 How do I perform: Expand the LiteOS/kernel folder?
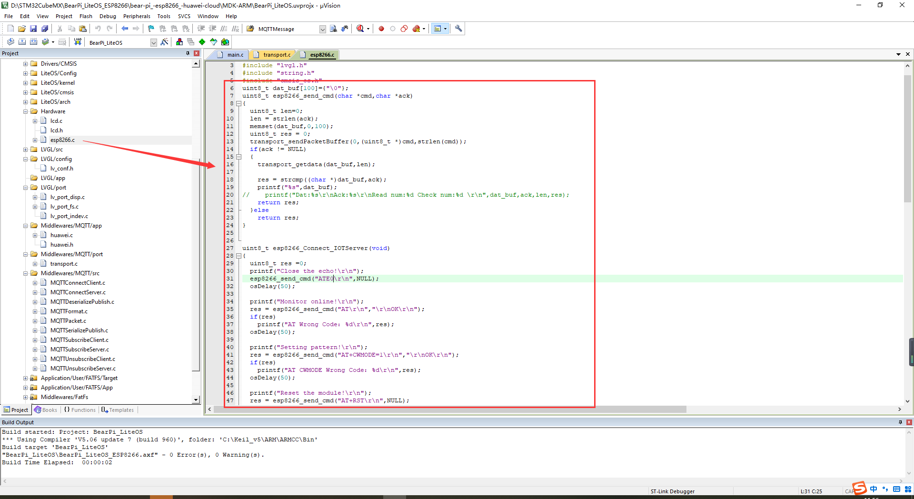click(x=26, y=83)
